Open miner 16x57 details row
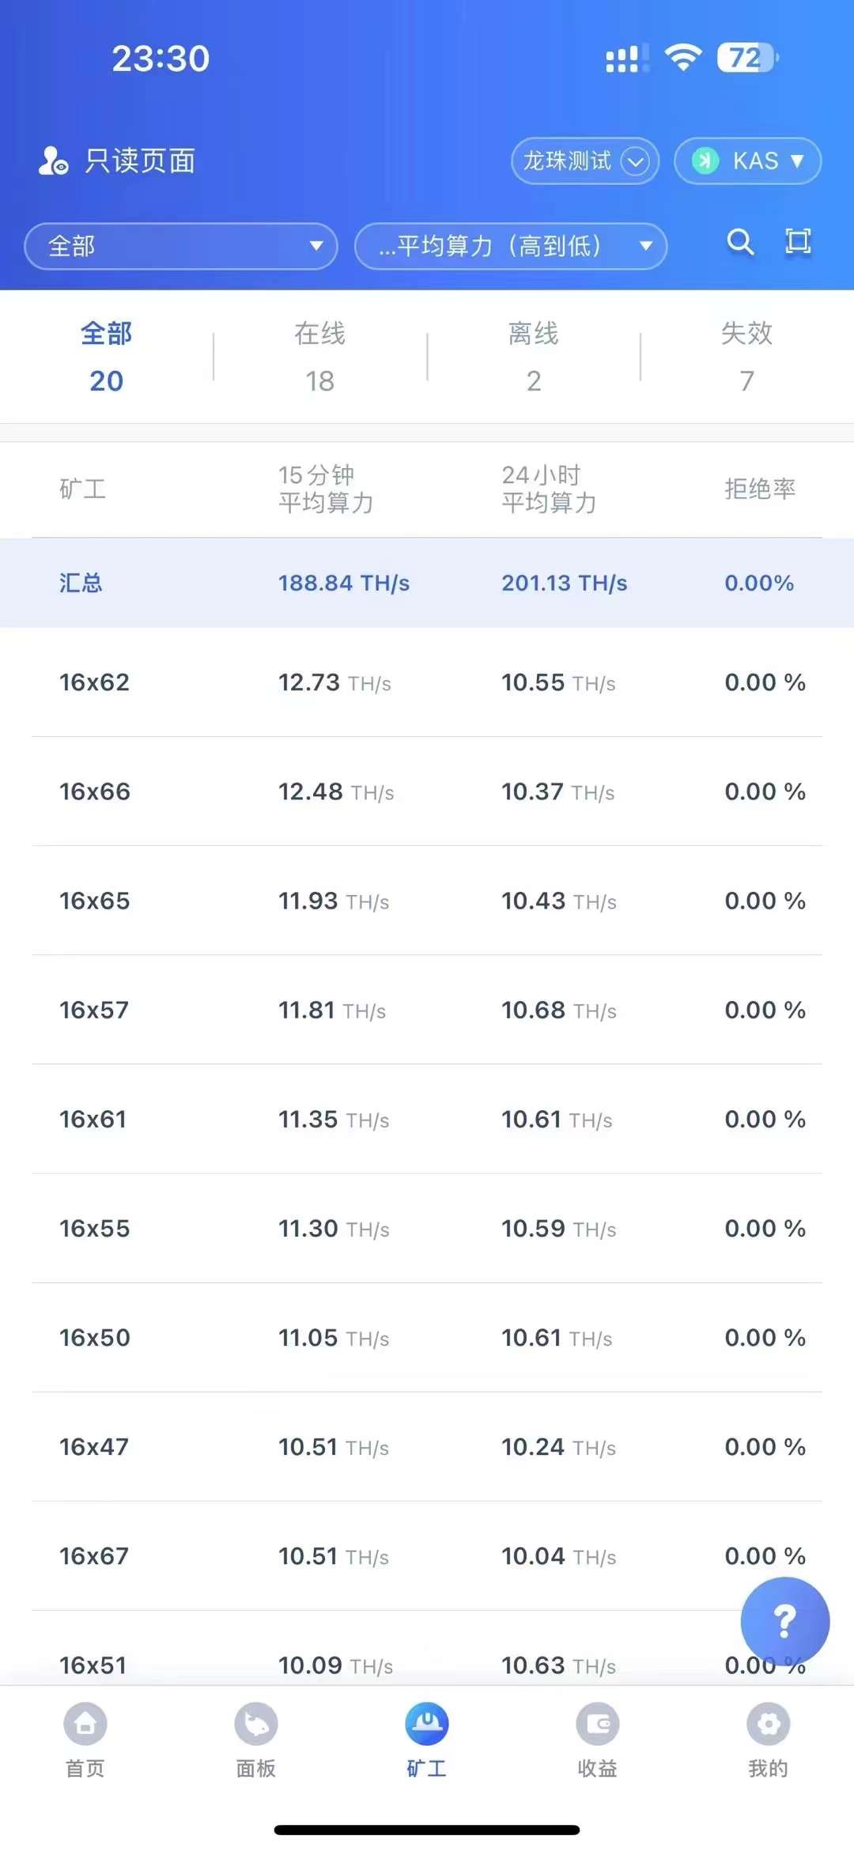The height and width of the screenshot is (1851, 854). (x=427, y=1010)
